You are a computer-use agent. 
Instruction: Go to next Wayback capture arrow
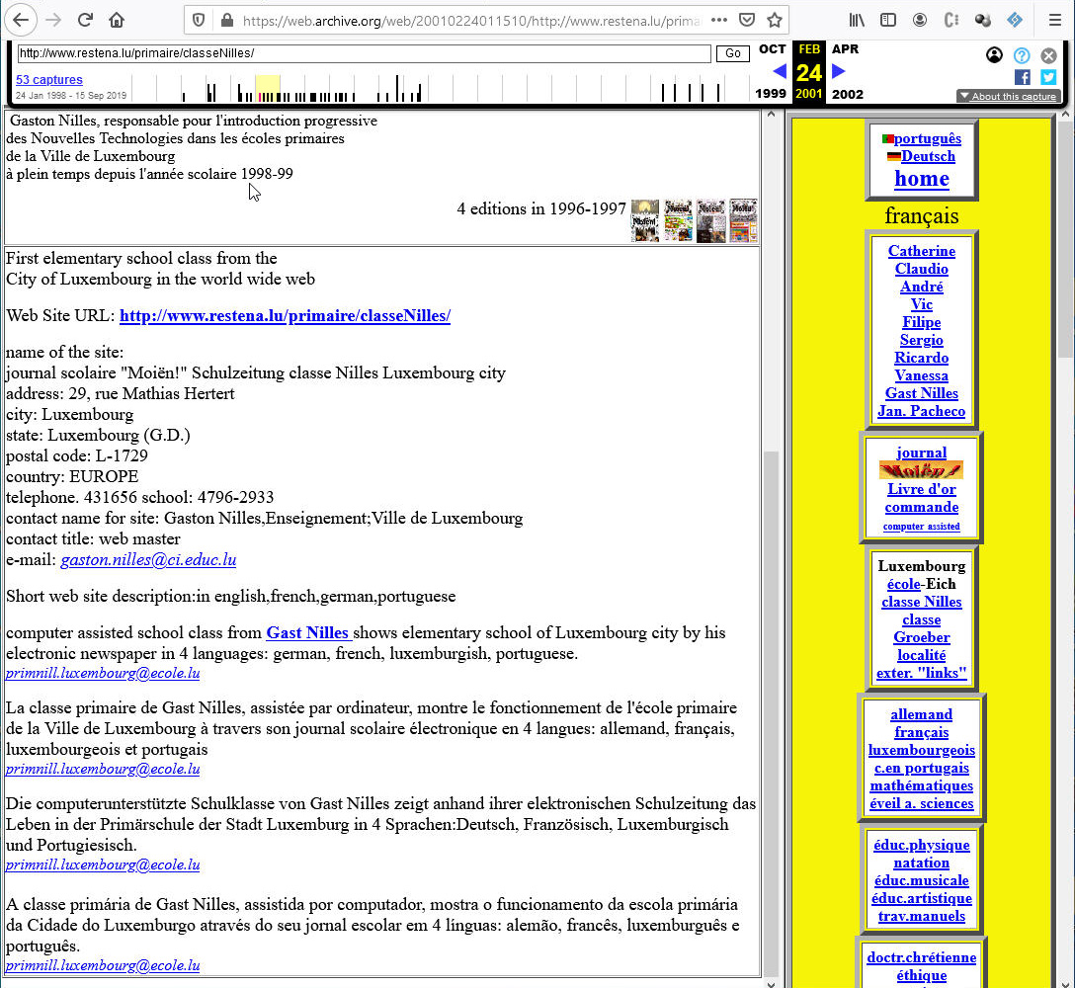click(x=838, y=71)
